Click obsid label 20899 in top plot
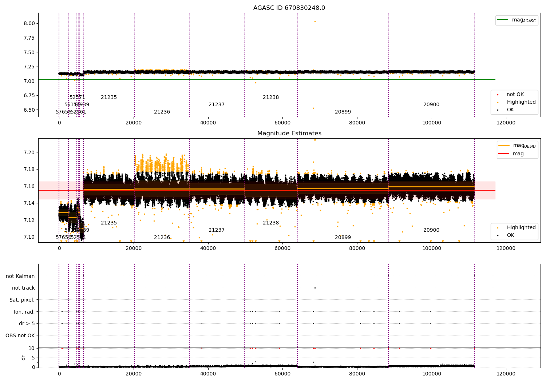546x382 pixels. (x=343, y=112)
